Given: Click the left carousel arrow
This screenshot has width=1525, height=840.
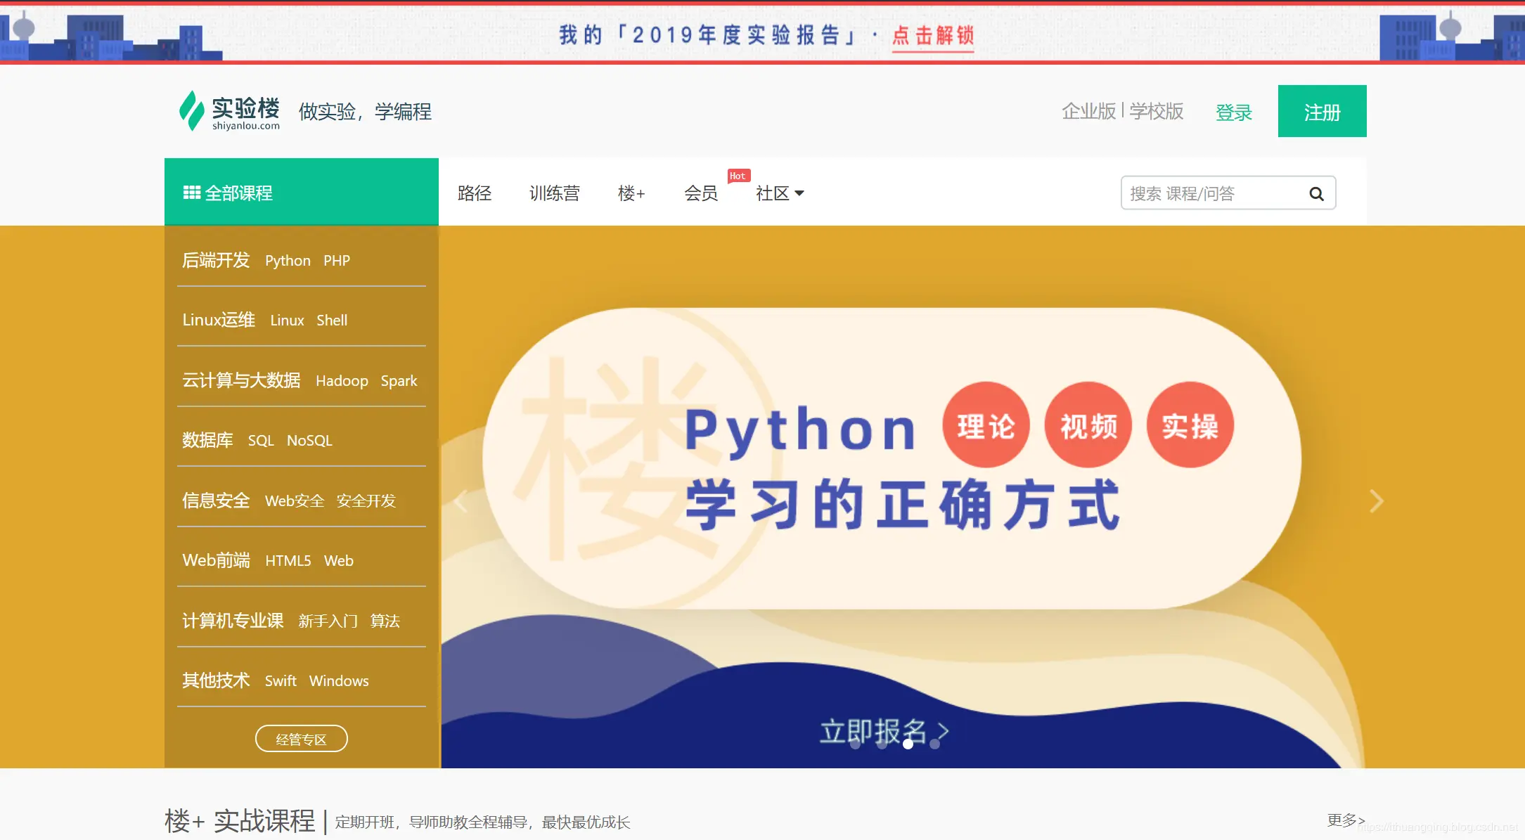Looking at the screenshot, I should [x=461, y=500].
